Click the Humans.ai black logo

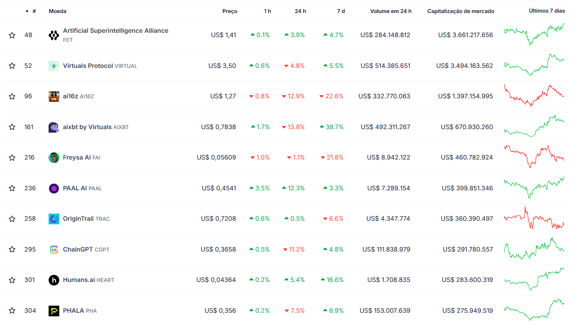pos(54,280)
